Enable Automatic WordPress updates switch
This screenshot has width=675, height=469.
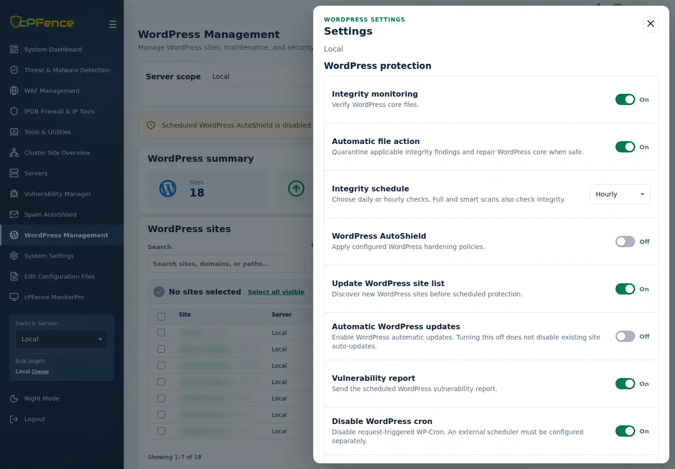point(625,336)
